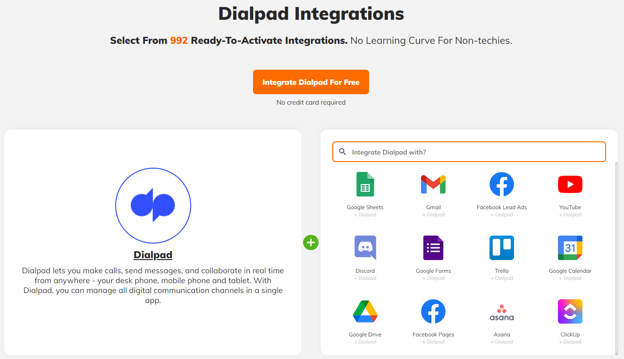Select the Google Sheets integration icon

[x=365, y=184]
